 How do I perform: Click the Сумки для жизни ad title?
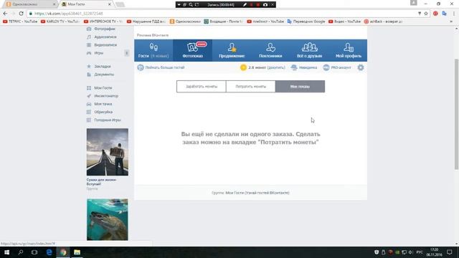pyautogui.click(x=101, y=182)
